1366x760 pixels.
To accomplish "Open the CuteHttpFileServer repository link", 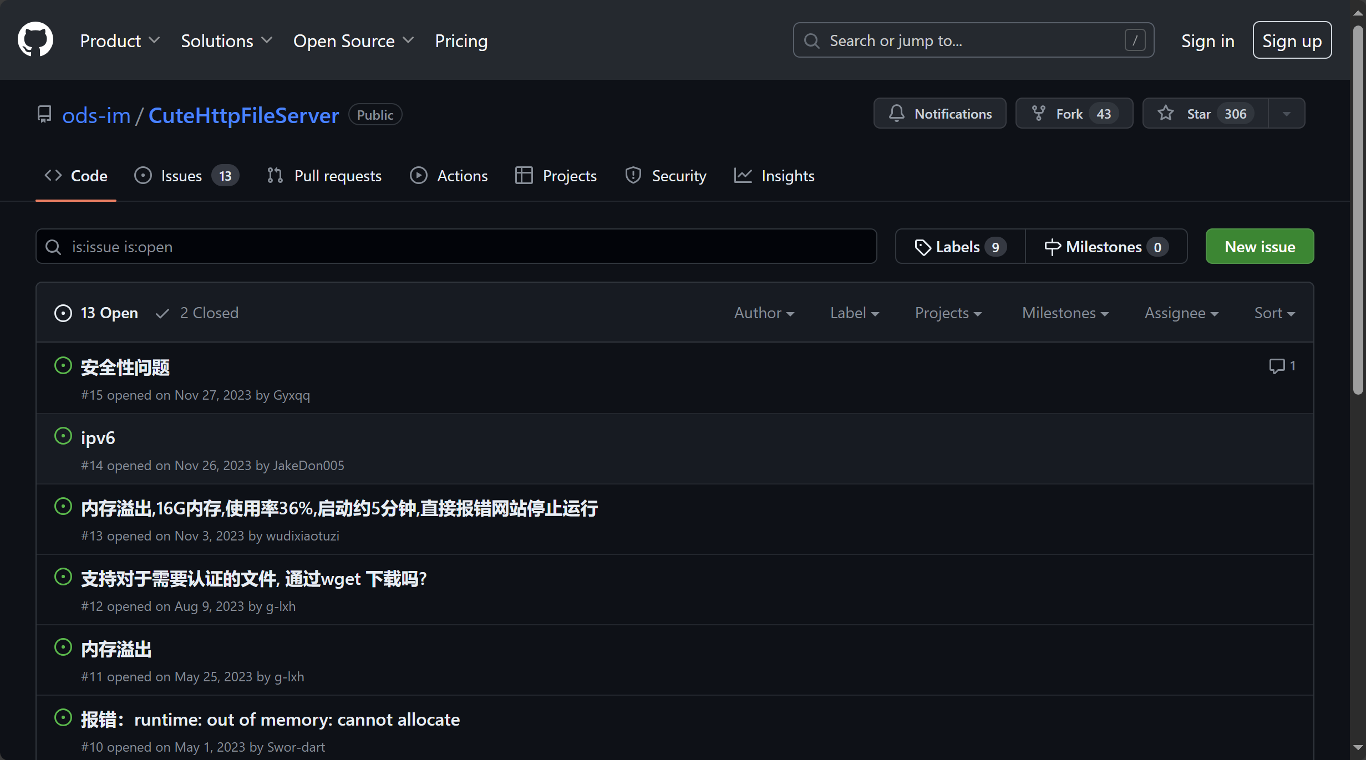I will 243,115.
